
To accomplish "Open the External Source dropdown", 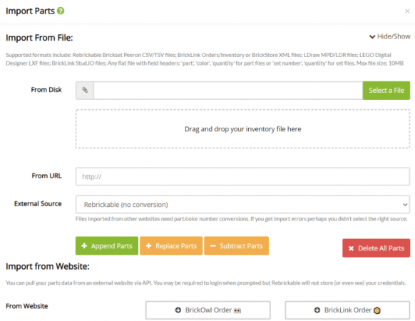I will [x=242, y=205].
